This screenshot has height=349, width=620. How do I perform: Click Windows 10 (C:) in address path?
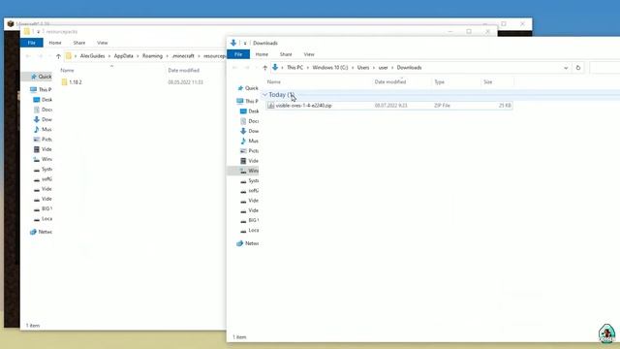pos(330,68)
